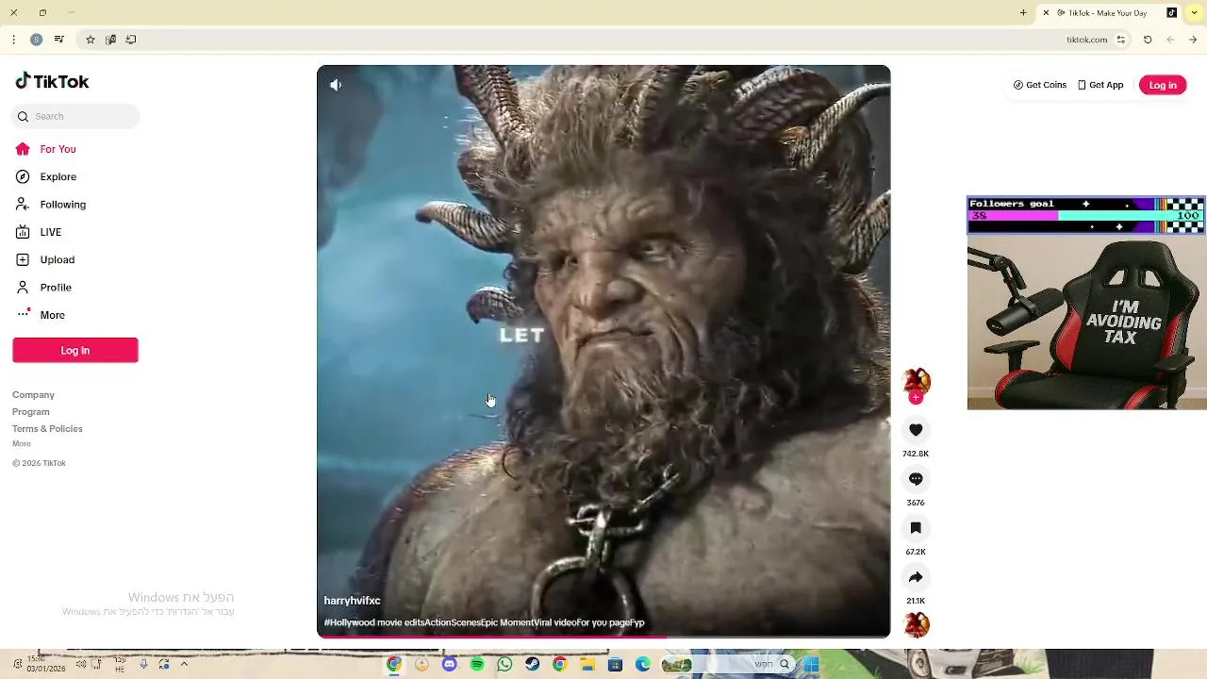The width and height of the screenshot is (1207, 679).
Task: Open comments via speech bubble icon
Action: point(916,479)
